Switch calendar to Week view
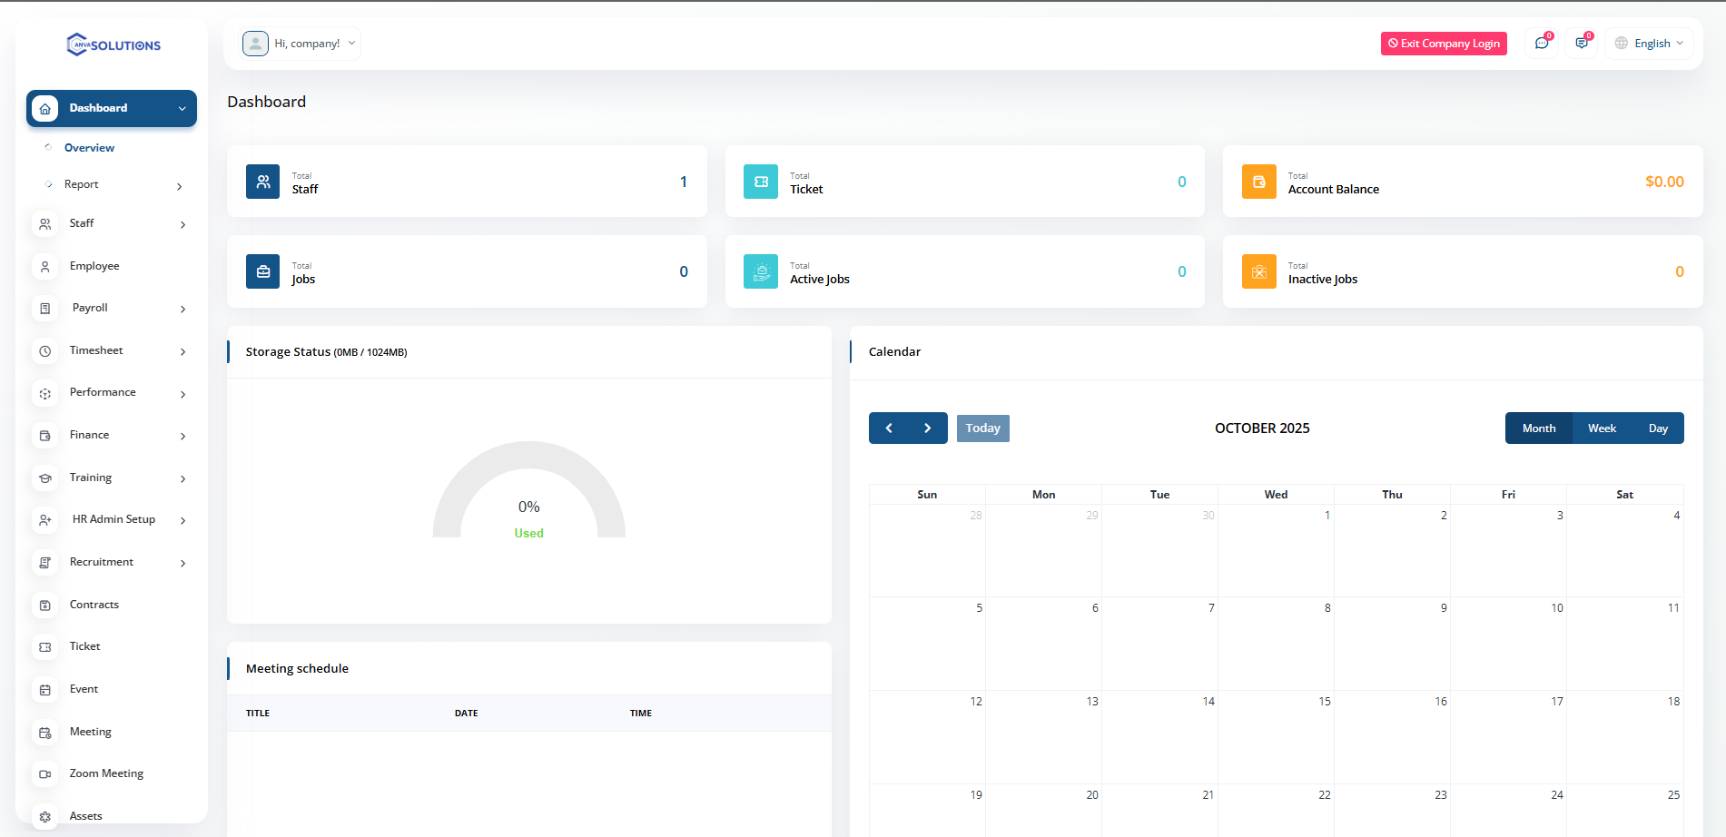Image resolution: width=1726 pixels, height=837 pixels. 1602,428
